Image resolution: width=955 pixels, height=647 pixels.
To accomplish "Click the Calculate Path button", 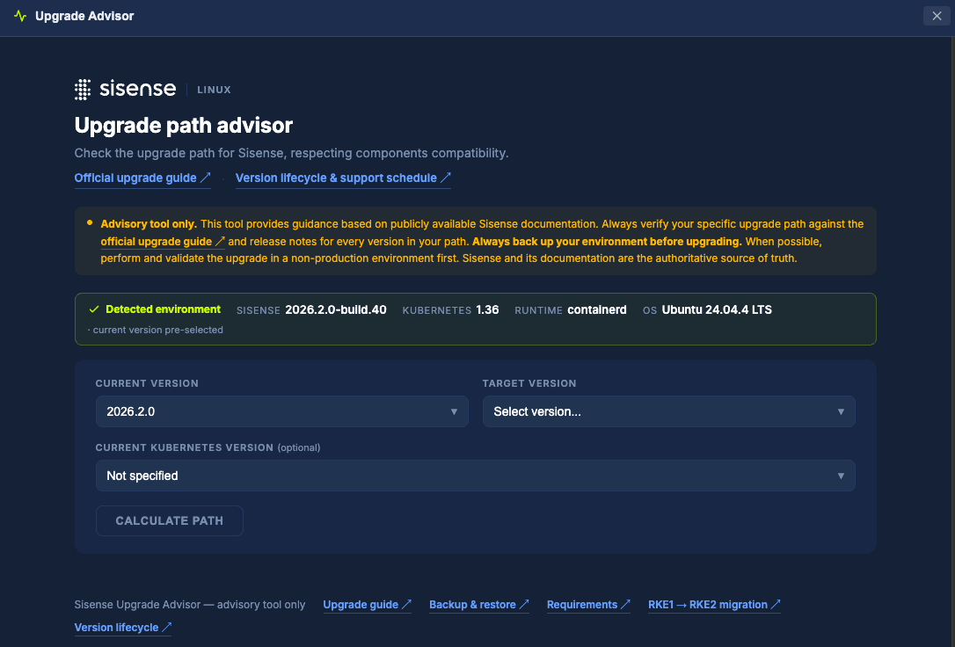I will pyautogui.click(x=170, y=521).
